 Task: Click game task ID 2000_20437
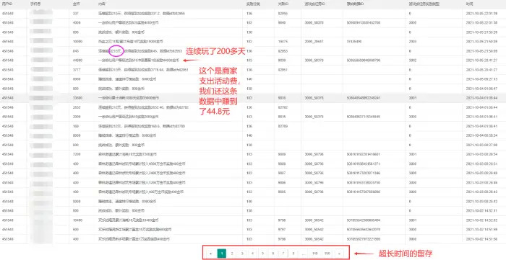click(x=314, y=42)
